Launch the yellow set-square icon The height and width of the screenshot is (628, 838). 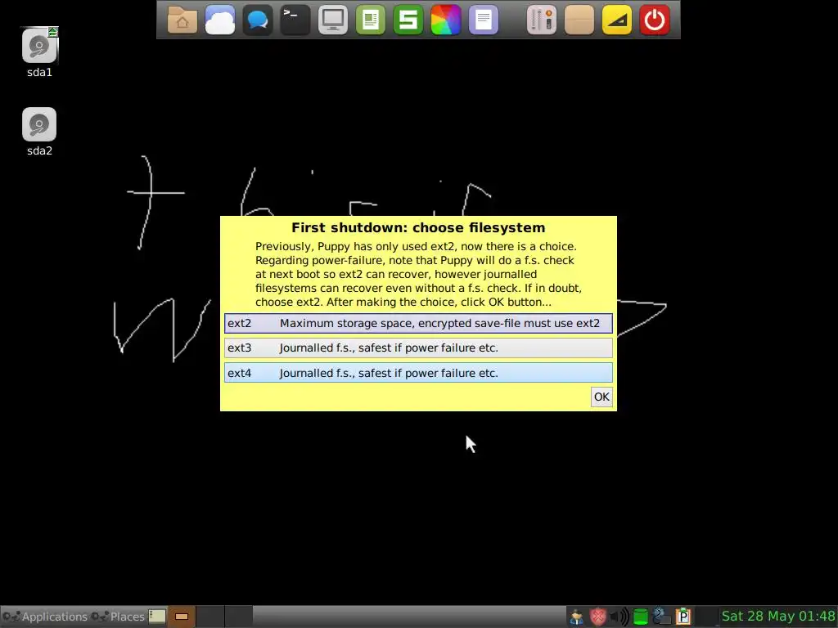pos(617,20)
